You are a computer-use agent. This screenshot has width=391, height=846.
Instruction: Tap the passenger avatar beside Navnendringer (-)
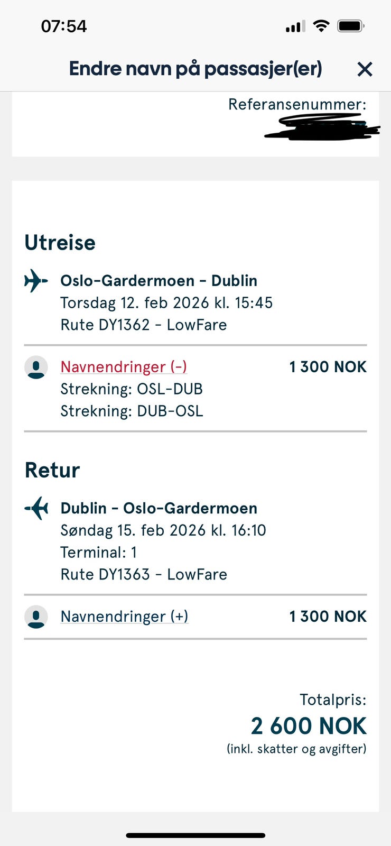[36, 367]
